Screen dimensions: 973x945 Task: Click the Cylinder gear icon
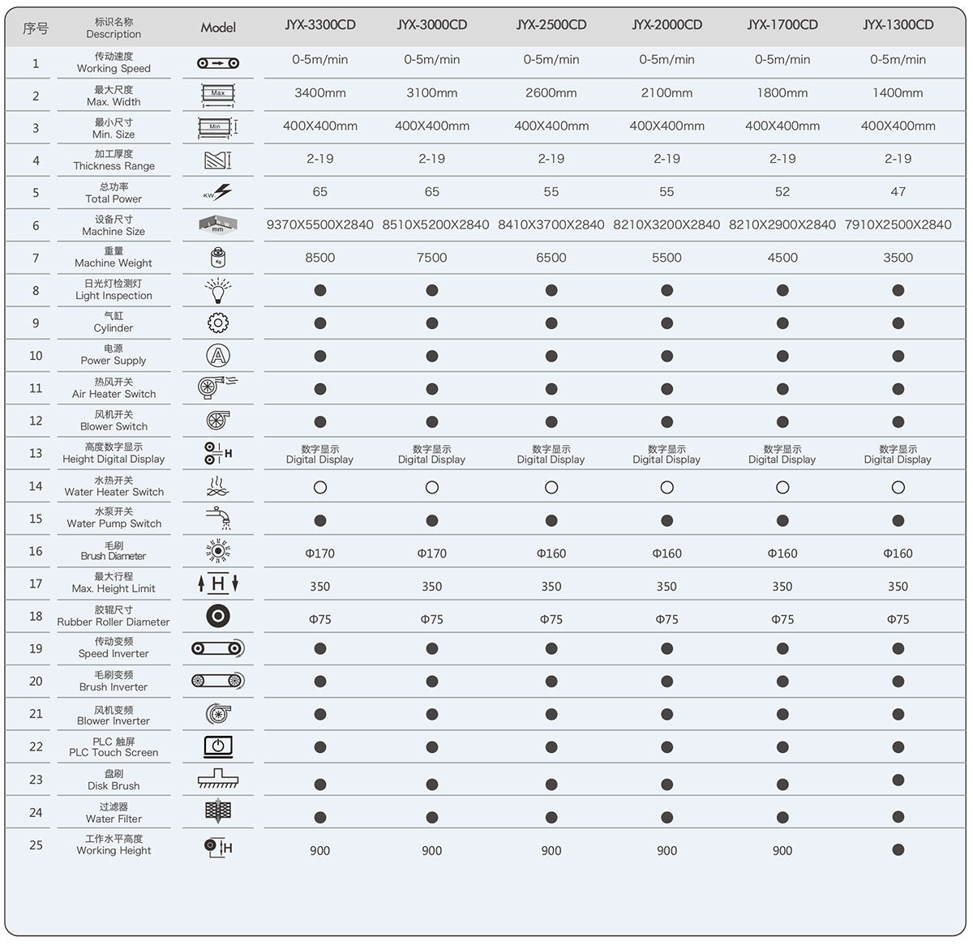click(x=217, y=323)
